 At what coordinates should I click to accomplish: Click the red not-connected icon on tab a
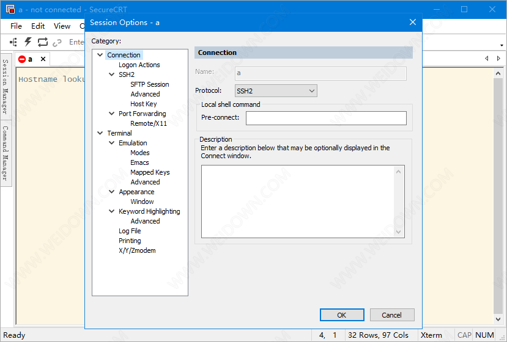pyautogui.click(x=22, y=59)
